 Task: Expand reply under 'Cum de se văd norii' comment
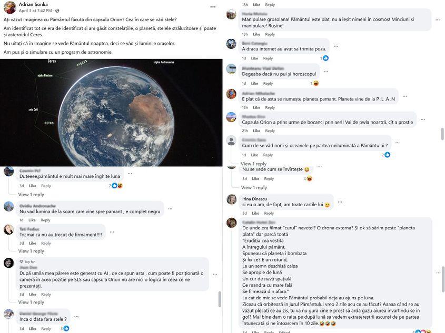(254, 164)
